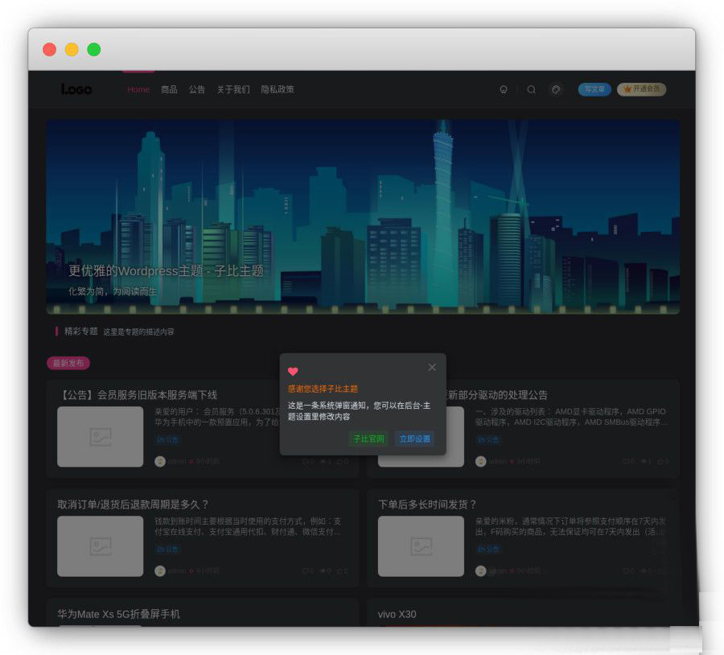This screenshot has width=724, height=655.
Task: Open the 取消订单/退货后退款周期是多久 article title
Action: tap(134, 505)
